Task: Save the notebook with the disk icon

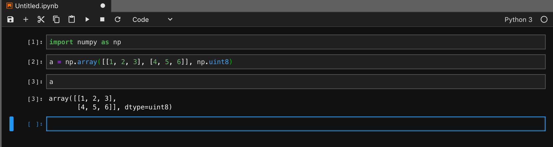Action: (10, 20)
